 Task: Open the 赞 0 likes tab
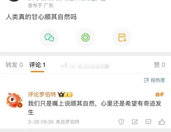click(x=159, y=65)
